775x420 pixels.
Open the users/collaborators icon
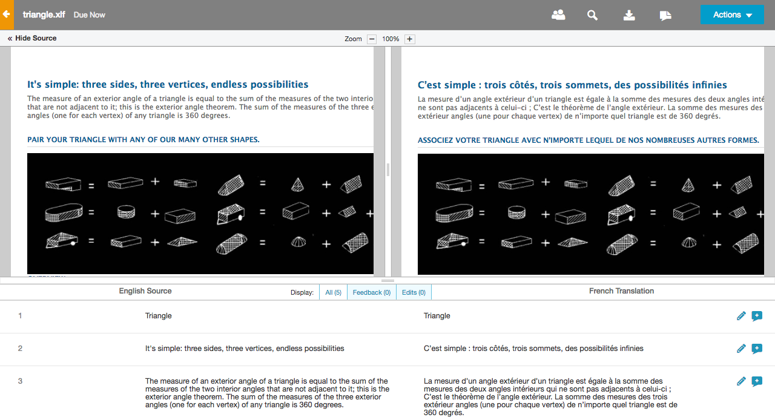point(558,15)
